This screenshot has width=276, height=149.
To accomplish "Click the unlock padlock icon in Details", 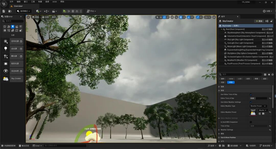I will (271, 21).
